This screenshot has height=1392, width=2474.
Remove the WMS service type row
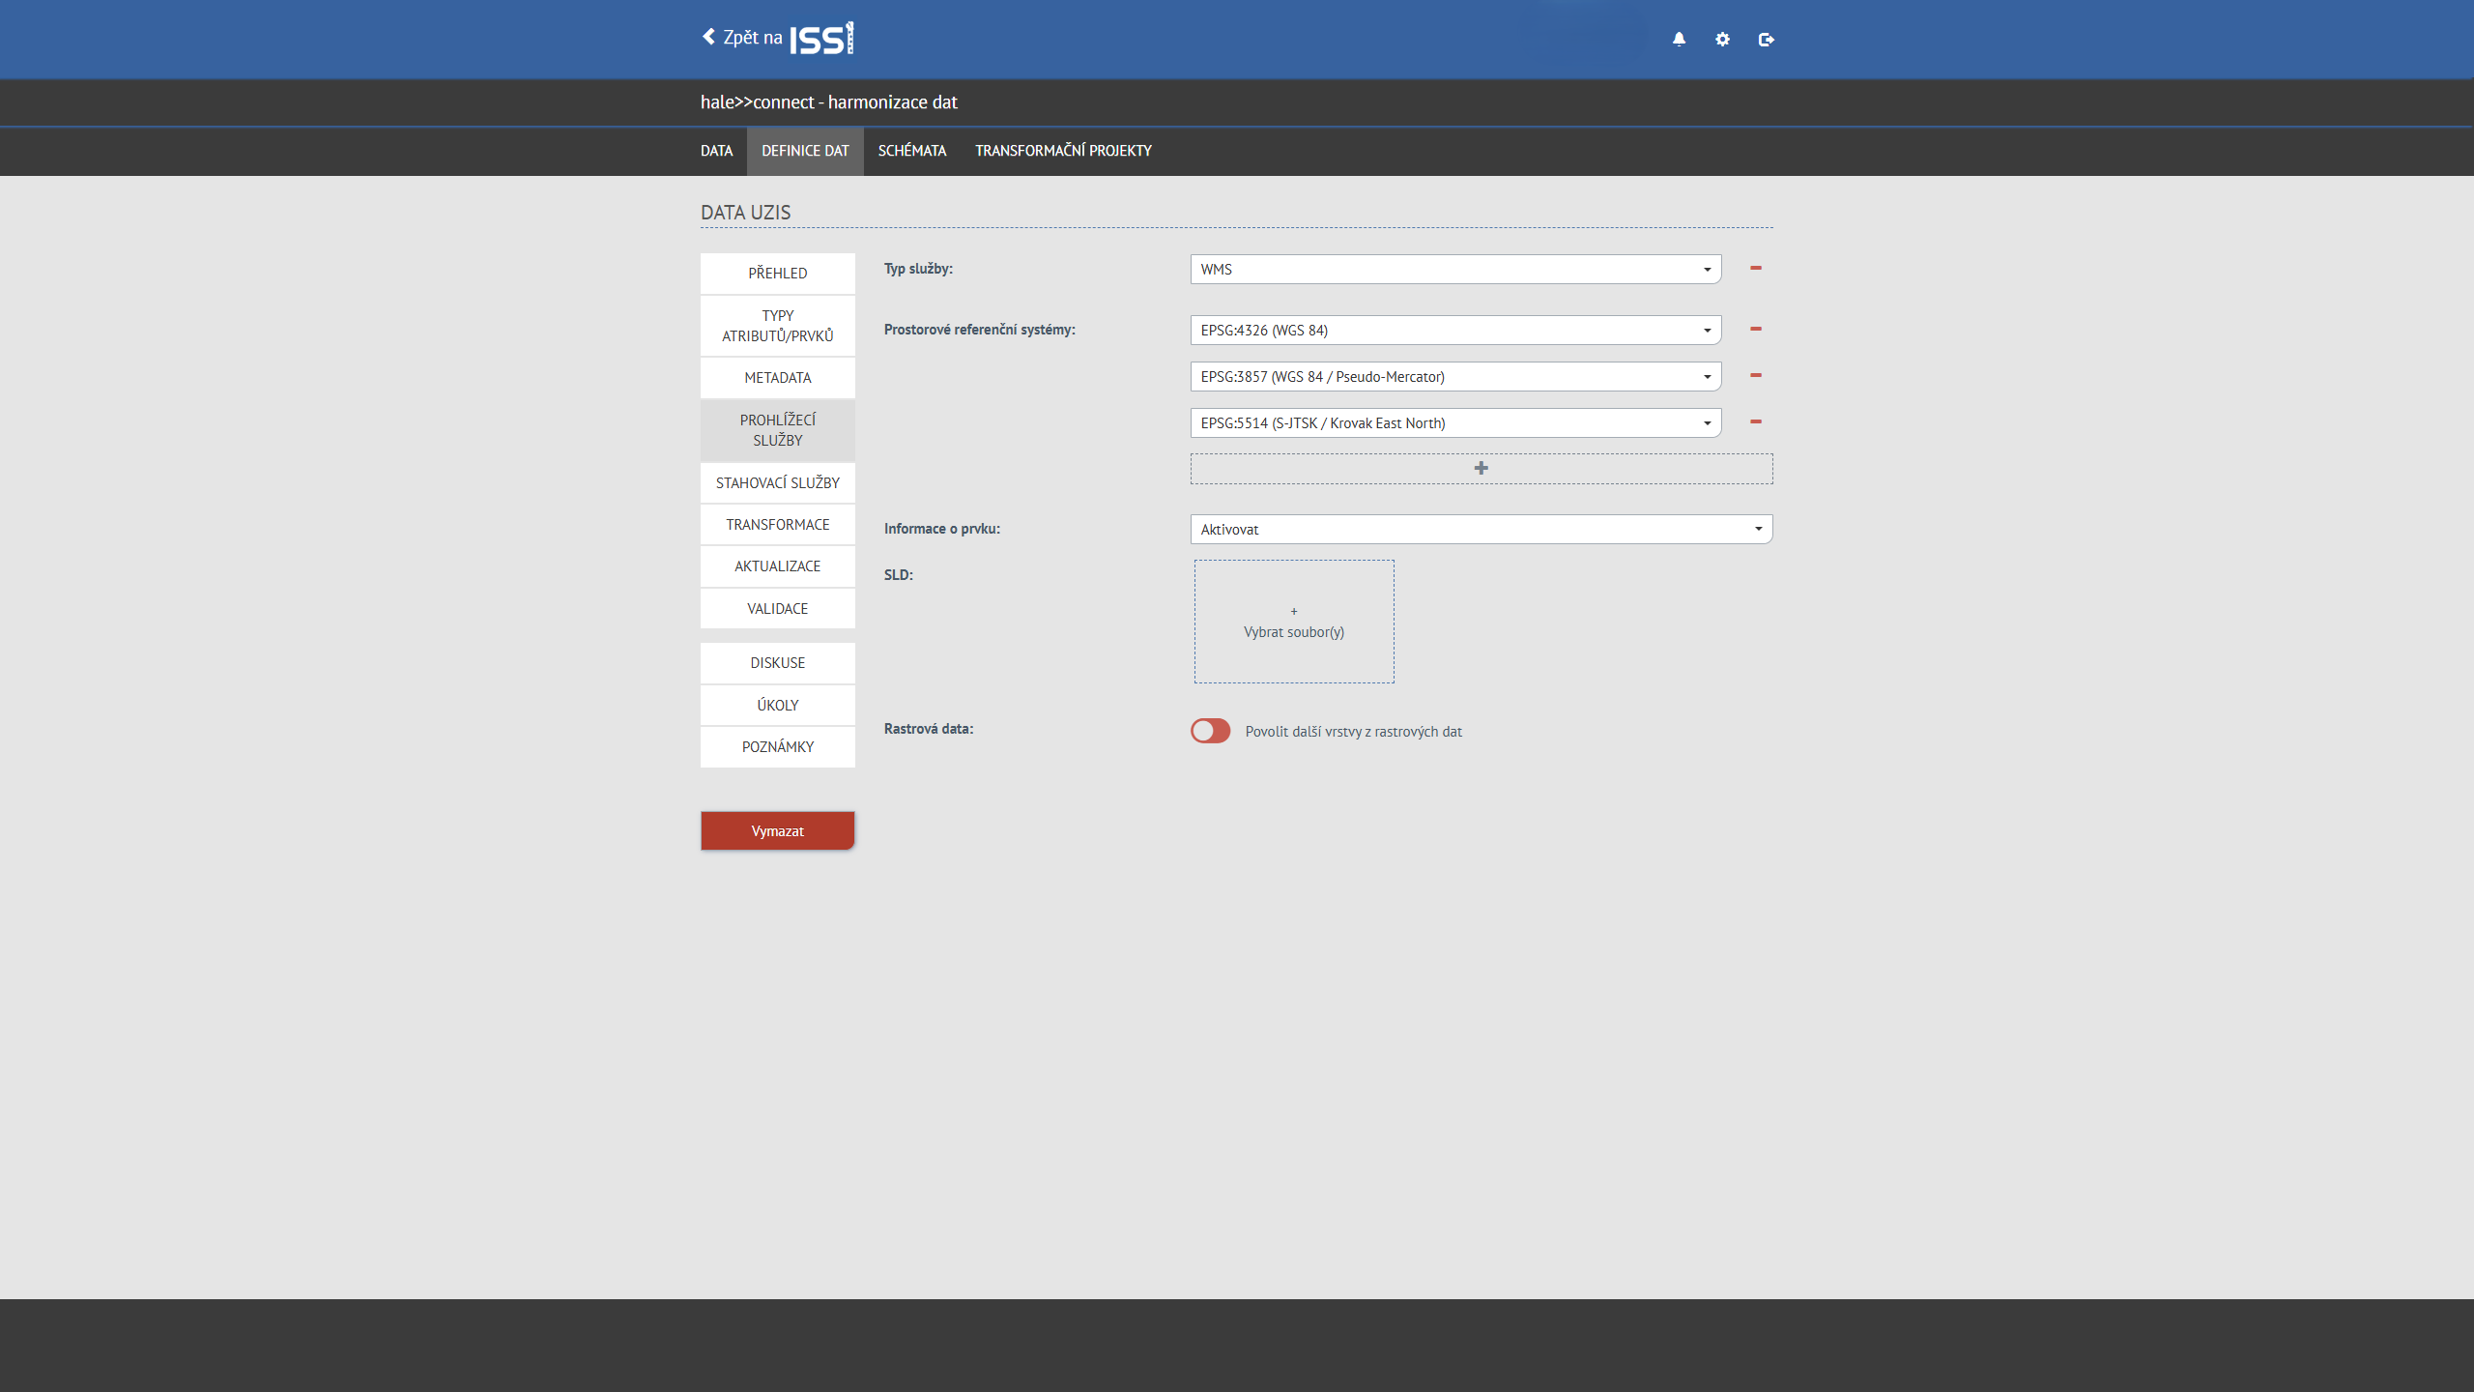(1756, 268)
